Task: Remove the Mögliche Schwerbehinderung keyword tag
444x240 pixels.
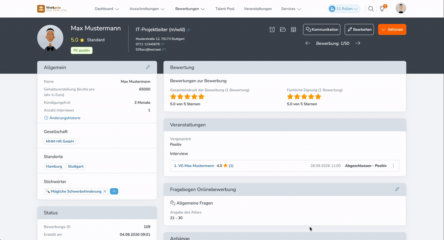Action: pyautogui.click(x=105, y=191)
